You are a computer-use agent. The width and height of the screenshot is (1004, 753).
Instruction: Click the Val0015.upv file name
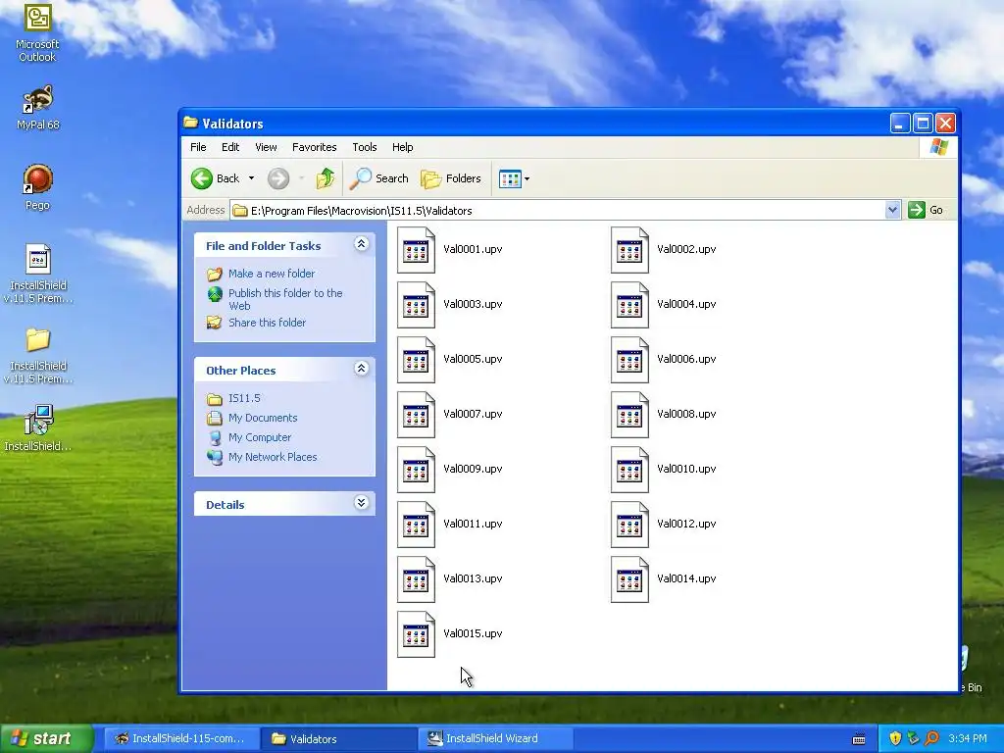pyautogui.click(x=473, y=633)
